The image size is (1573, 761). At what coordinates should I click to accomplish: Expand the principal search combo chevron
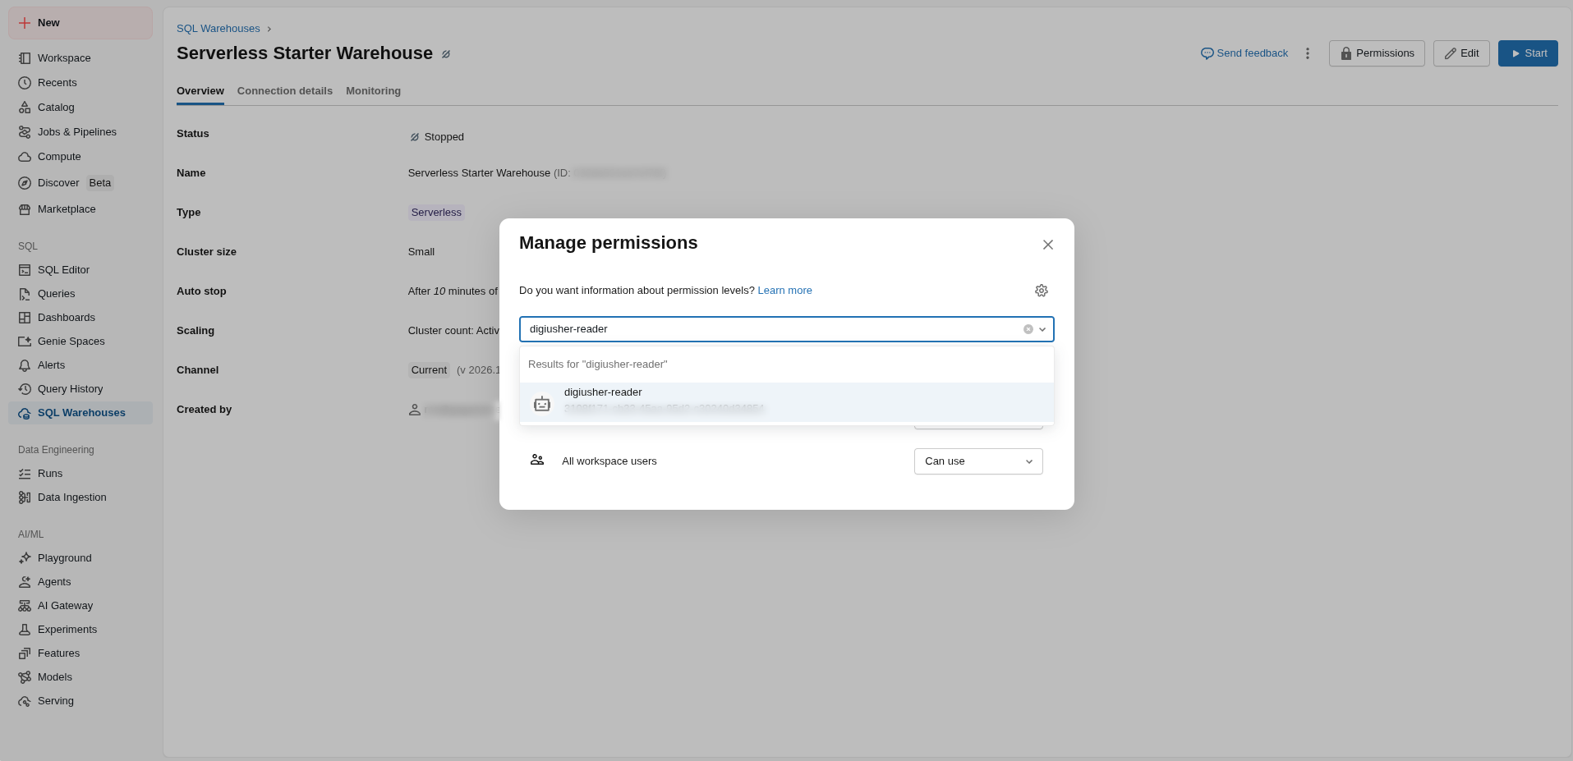(x=1042, y=329)
